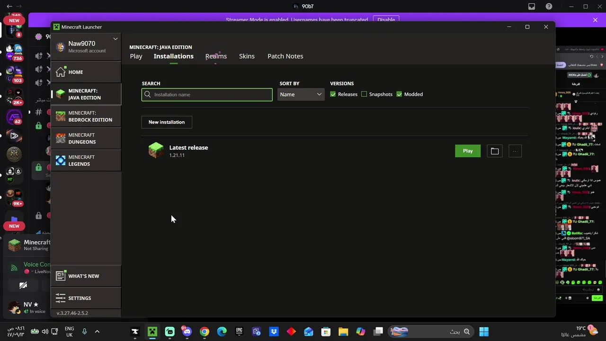Screen dimensions: 606x341
Task: Open What's New section
Action: tap(86, 276)
